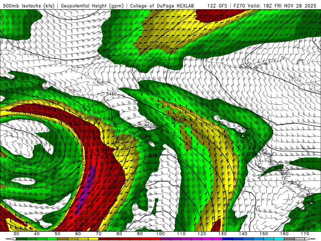The height and width of the screenshot is (241, 321).
Task: Click the '500mb Isotachs (kts)' title text
Action: click(x=29, y=6)
